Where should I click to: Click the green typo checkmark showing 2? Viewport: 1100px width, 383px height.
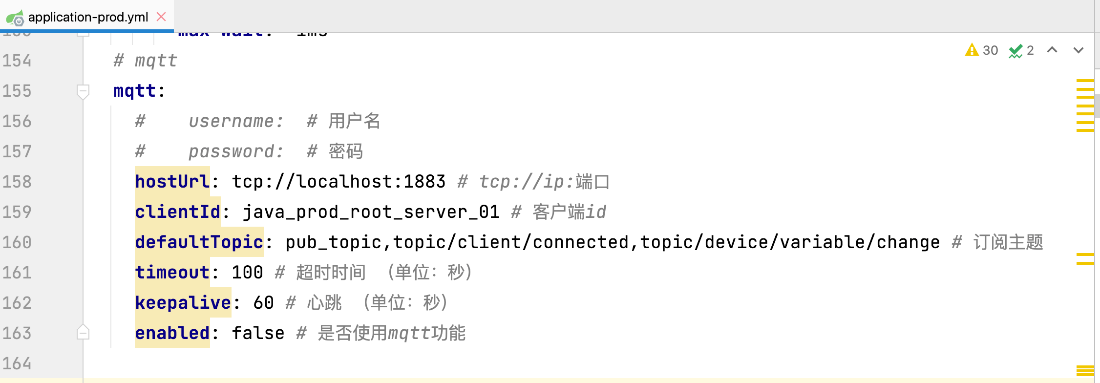(x=1021, y=50)
